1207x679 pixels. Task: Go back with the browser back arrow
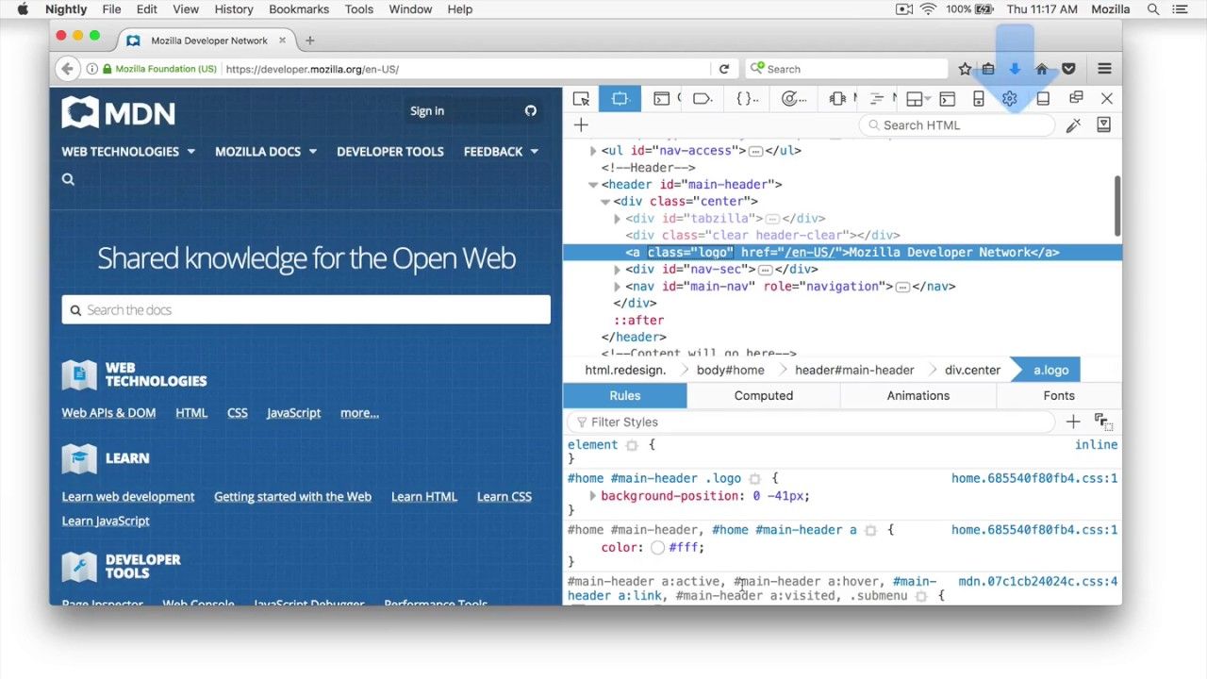[x=66, y=69]
